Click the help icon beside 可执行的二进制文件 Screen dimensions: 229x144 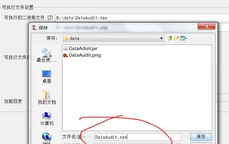(x=50, y=17)
